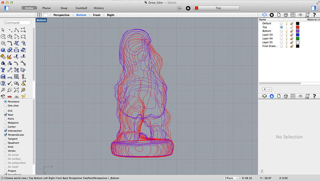This screenshot has width=320, height=181.
Task: Switch to the Right viewport tab
Action: click(x=111, y=15)
